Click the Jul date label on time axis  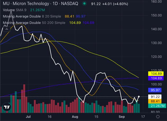[x=28, y=116]
